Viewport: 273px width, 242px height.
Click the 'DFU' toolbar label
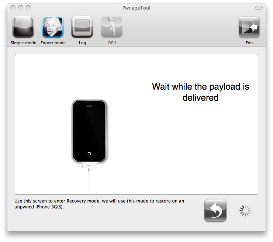click(112, 43)
